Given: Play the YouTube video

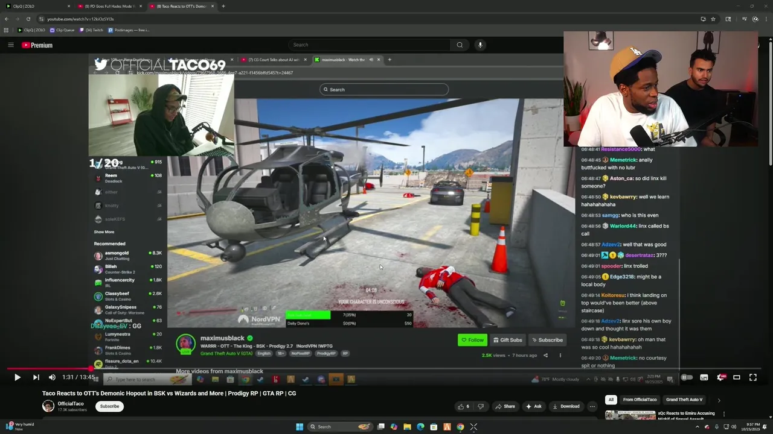Looking at the screenshot, I should (x=17, y=377).
